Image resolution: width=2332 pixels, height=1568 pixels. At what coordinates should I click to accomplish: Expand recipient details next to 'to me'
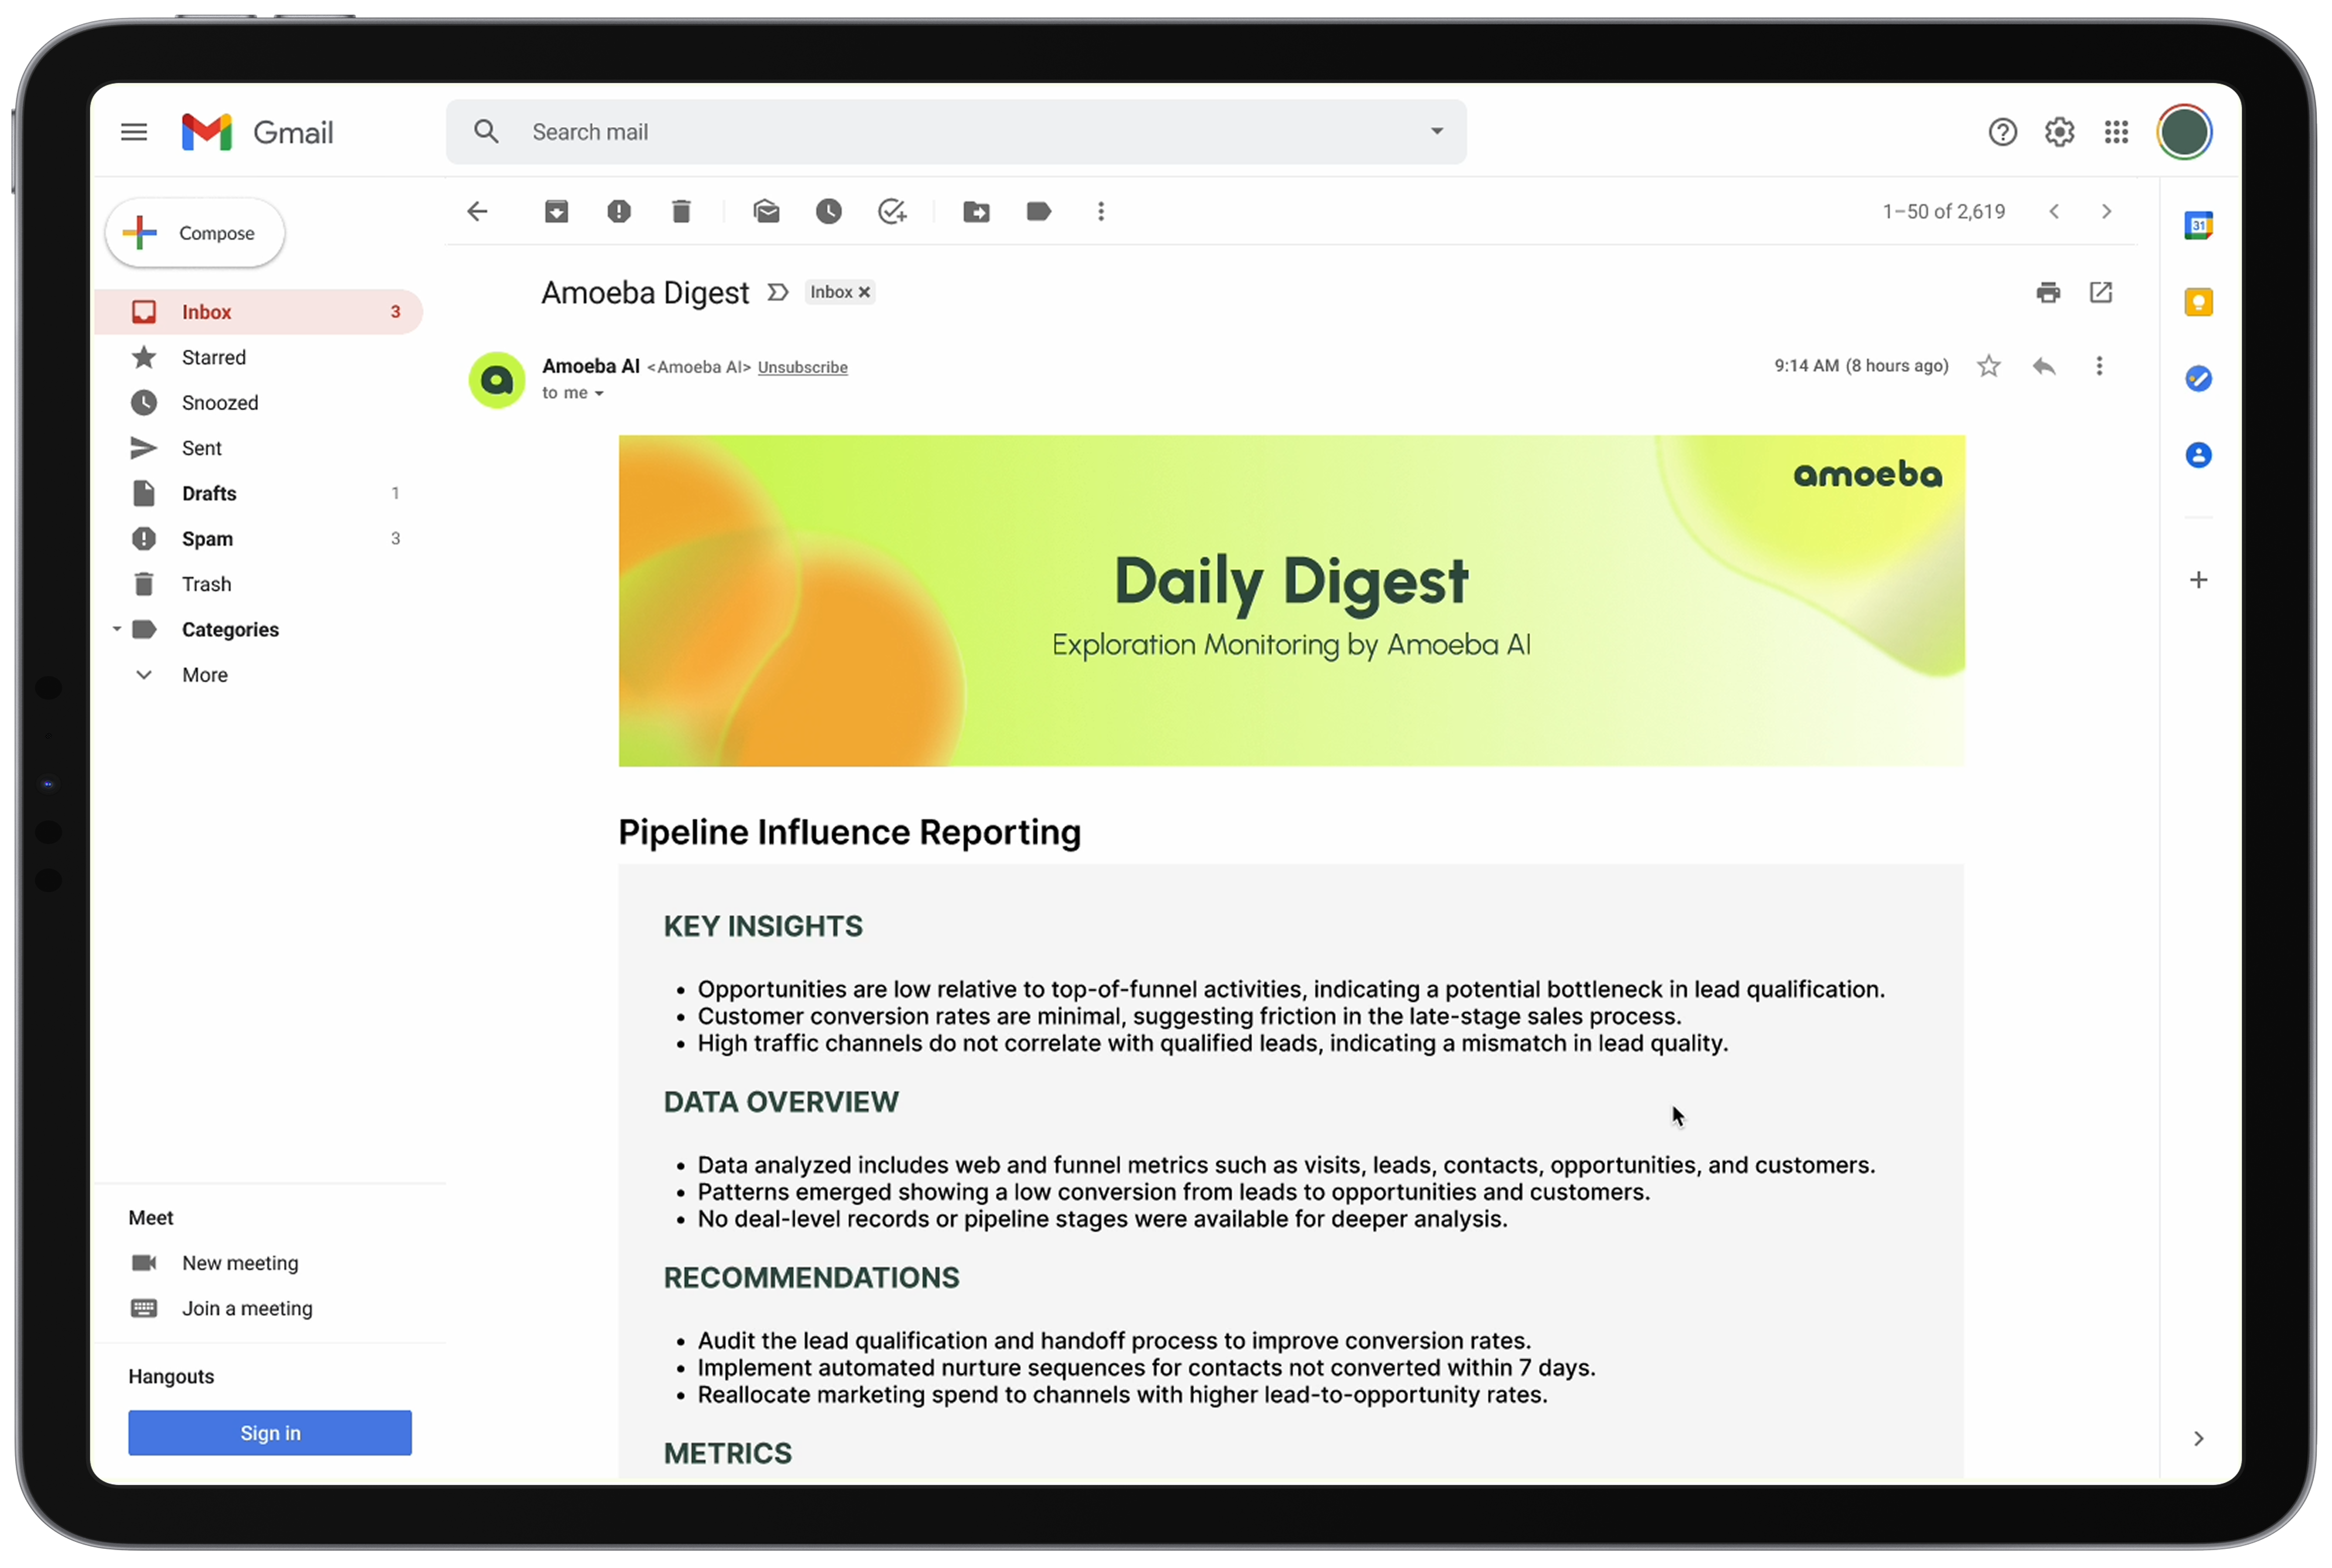click(x=599, y=394)
